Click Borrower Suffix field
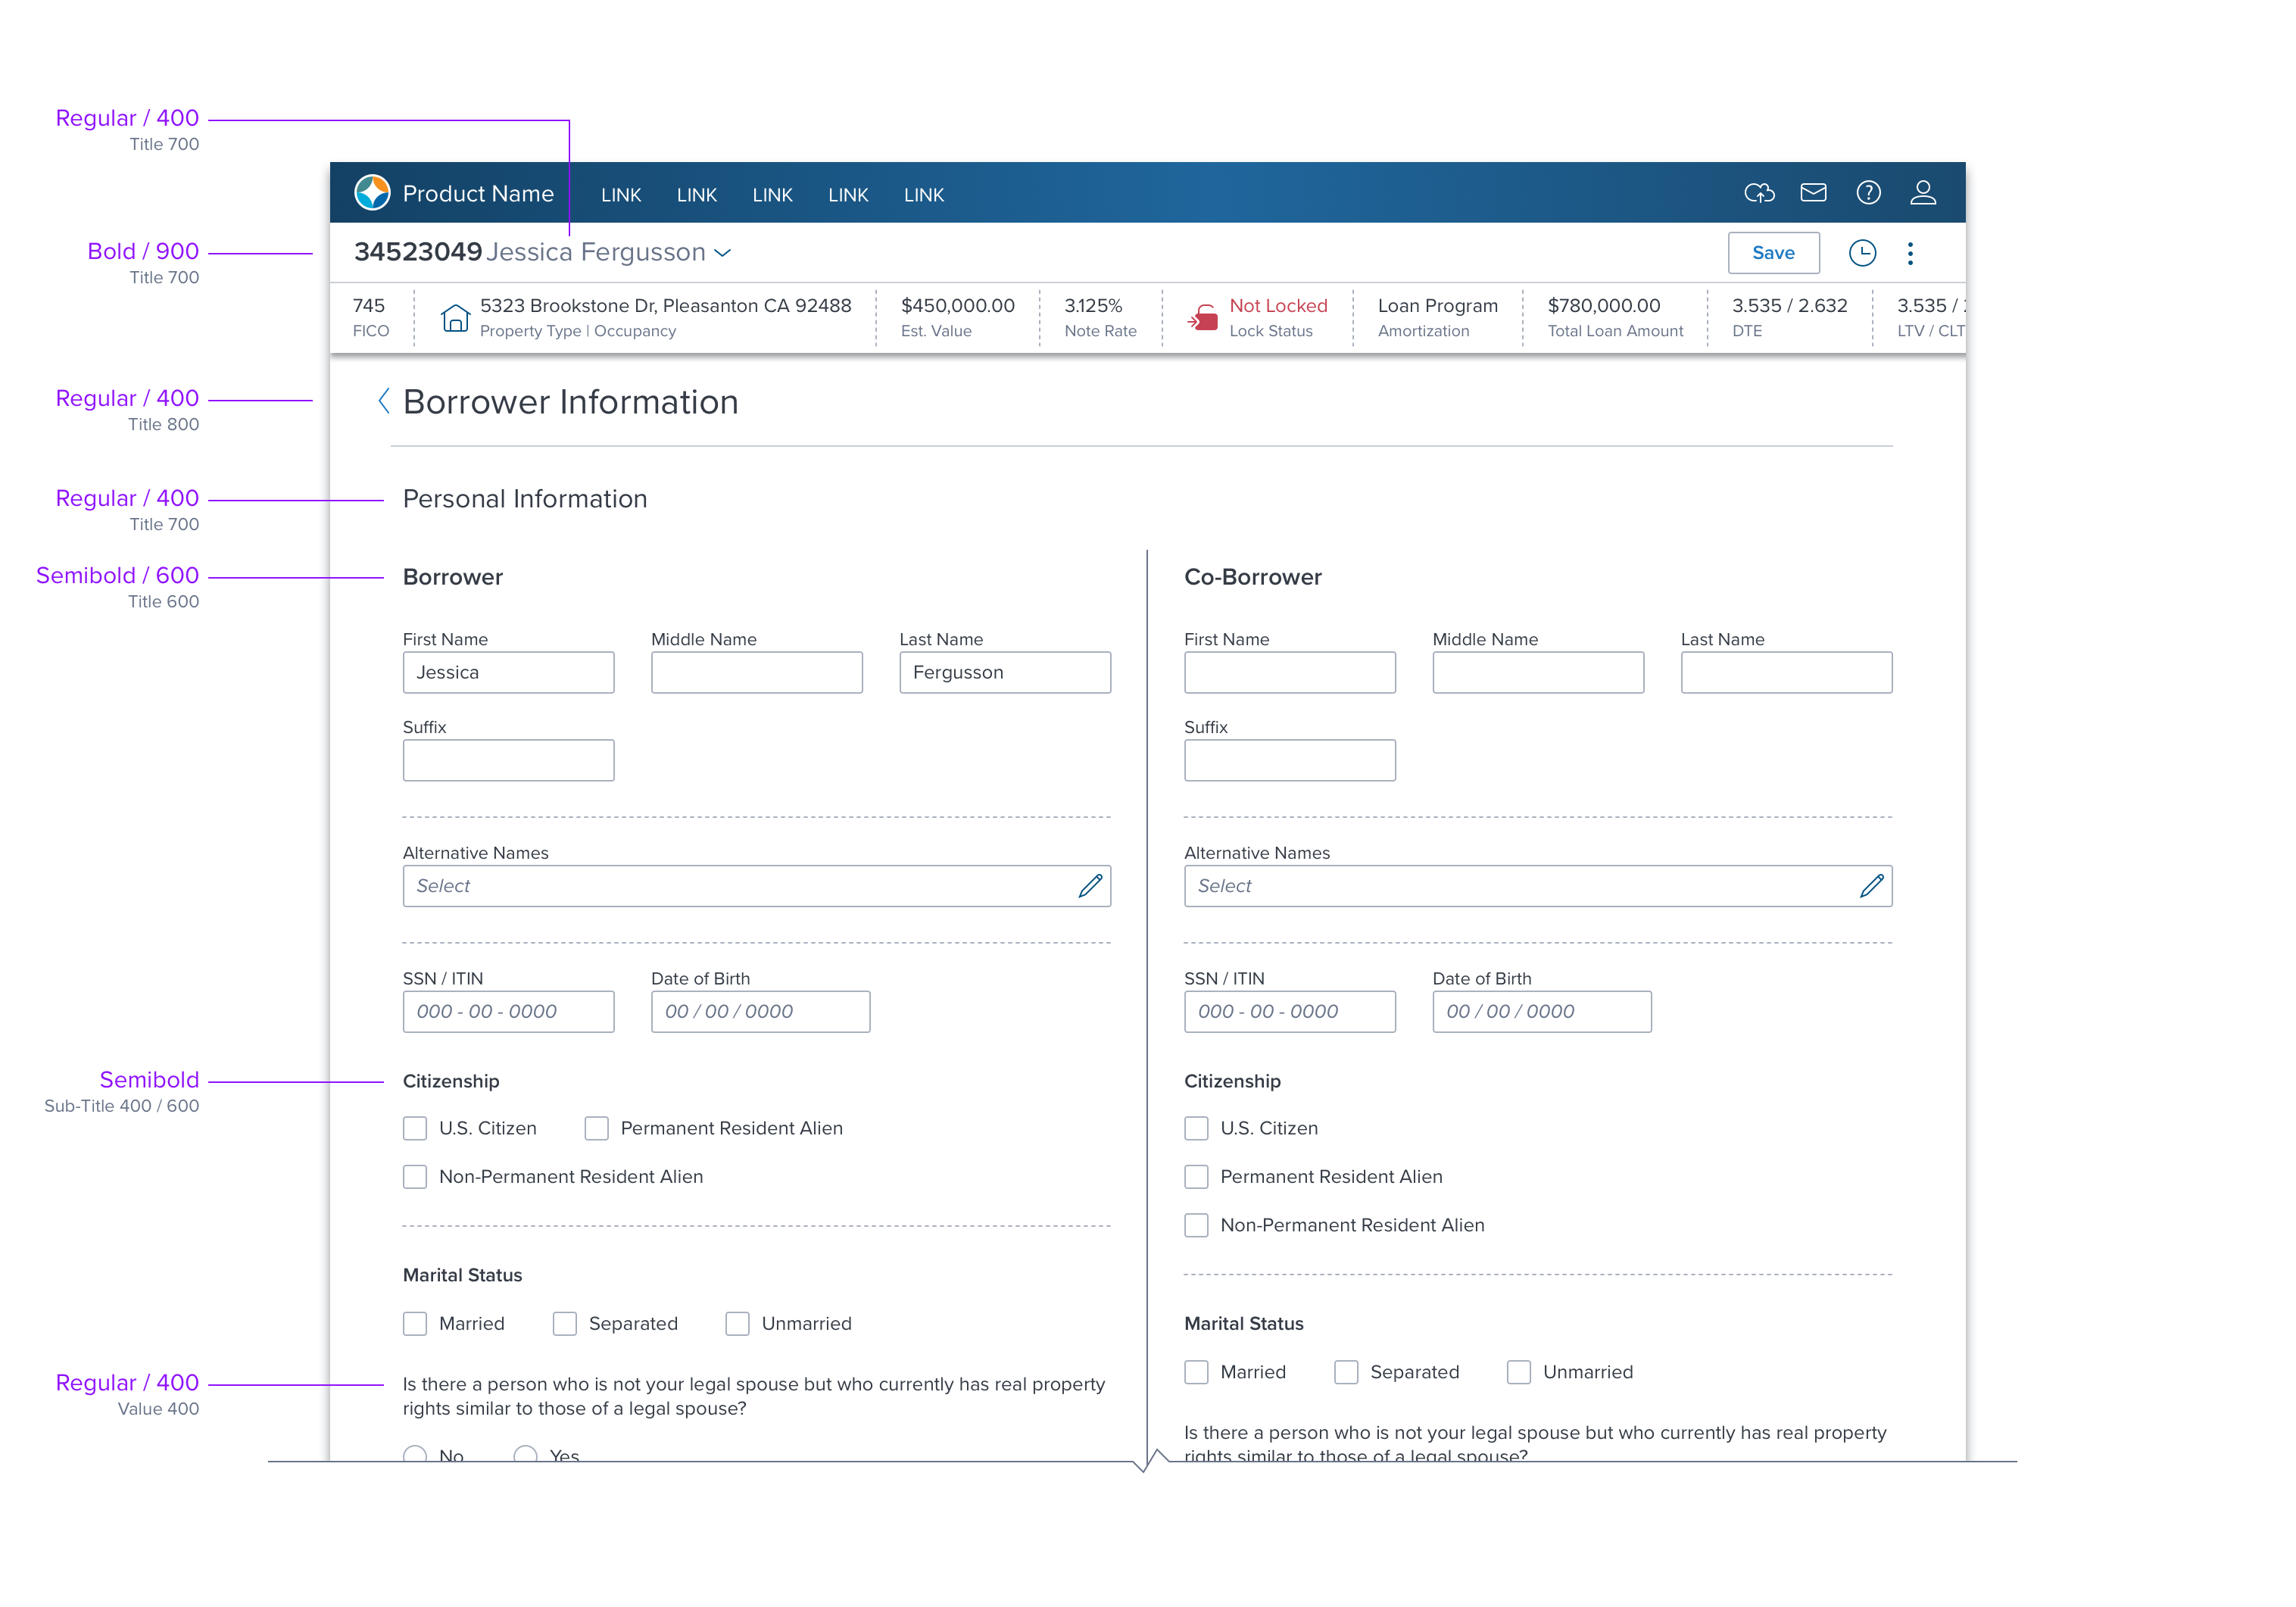This screenshot has height=1607, width=2296. pos(508,760)
